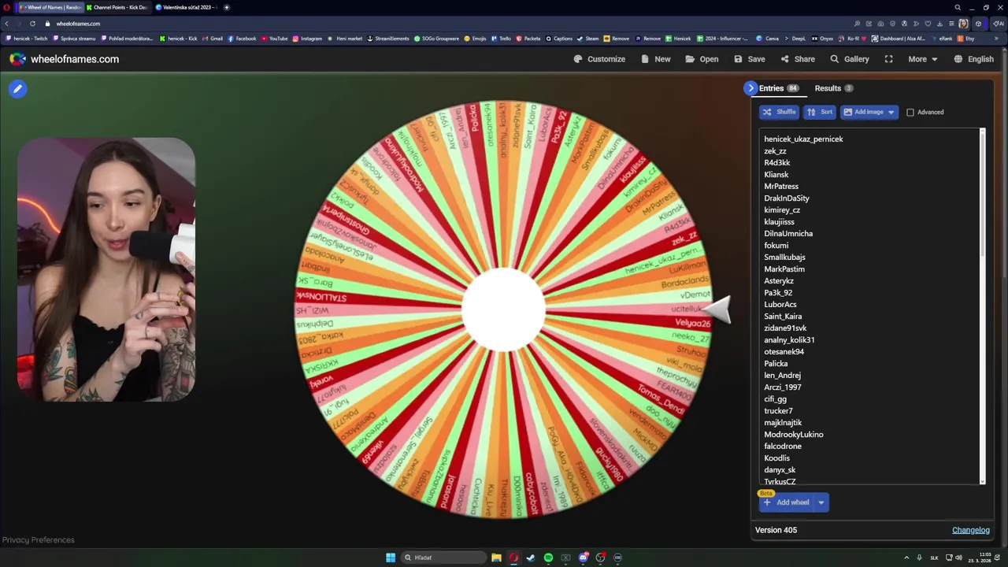This screenshot has height=567, width=1008.
Task: Click the Windows taskbar search box
Action: (443, 558)
